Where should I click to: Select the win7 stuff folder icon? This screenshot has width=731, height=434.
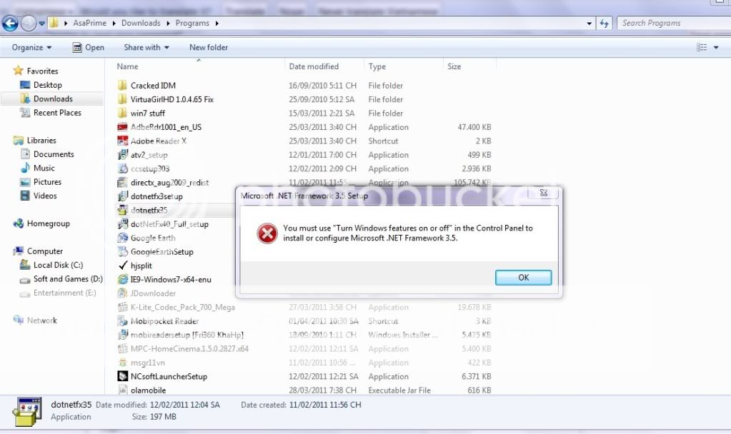[122, 113]
